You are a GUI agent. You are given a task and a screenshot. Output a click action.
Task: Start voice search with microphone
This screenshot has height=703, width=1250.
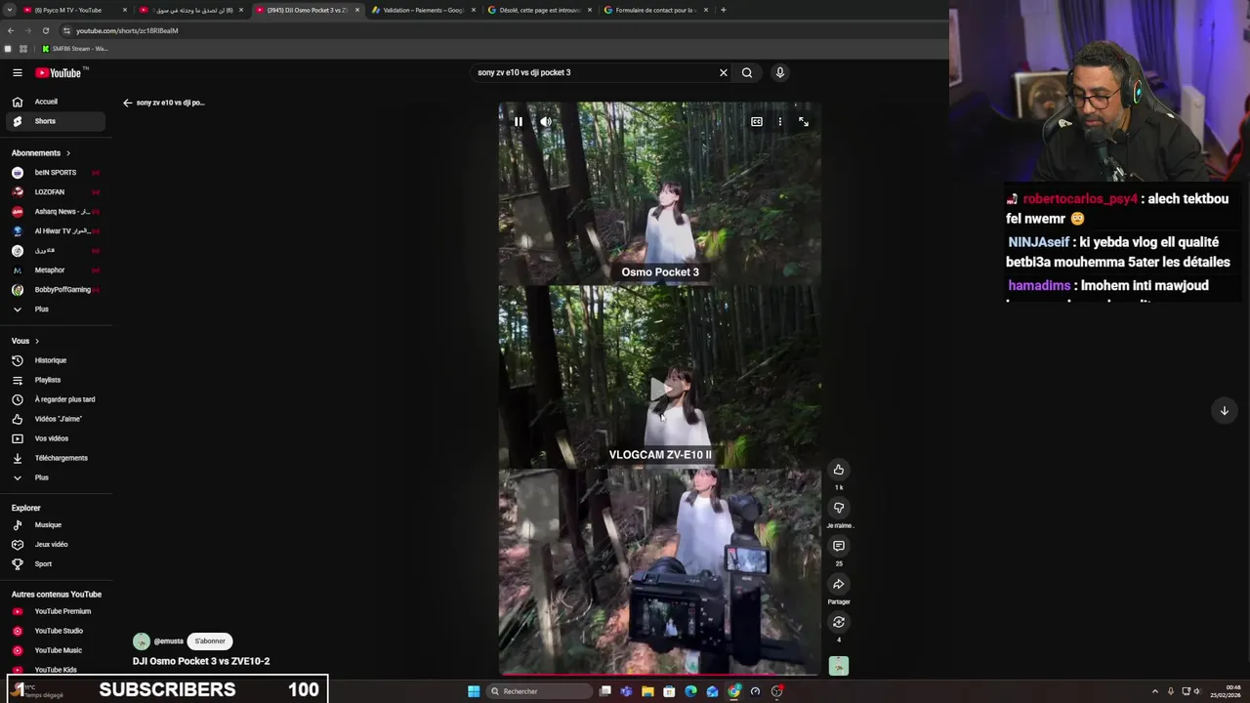pyautogui.click(x=779, y=72)
